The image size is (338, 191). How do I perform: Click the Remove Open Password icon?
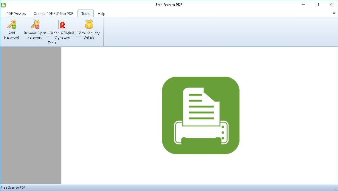click(x=35, y=24)
